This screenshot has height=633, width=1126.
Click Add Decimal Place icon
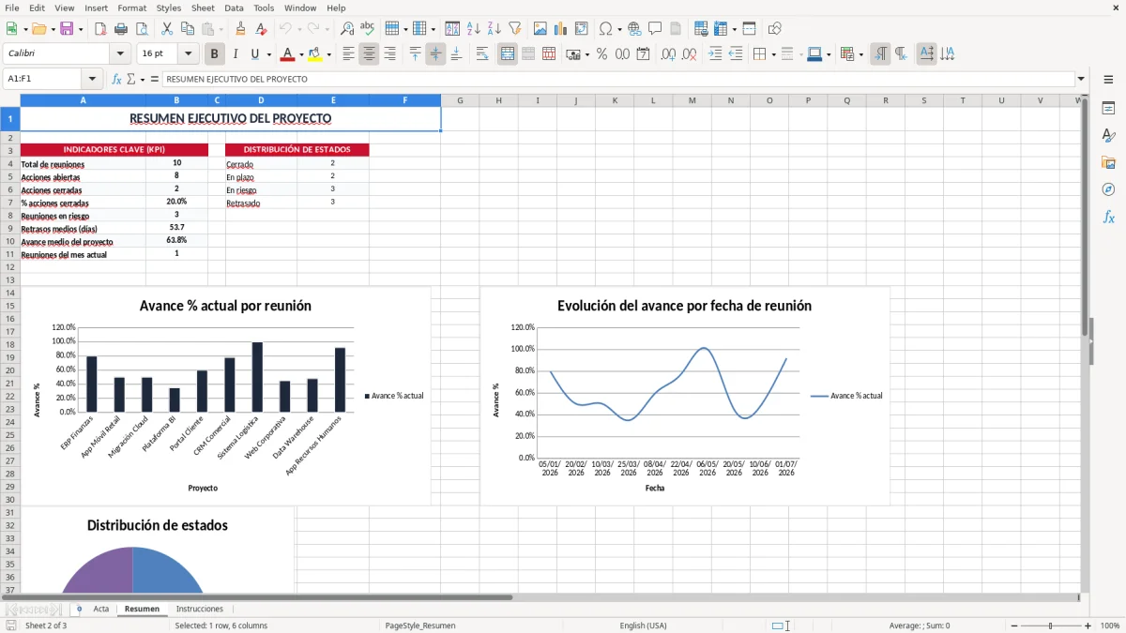(x=669, y=54)
